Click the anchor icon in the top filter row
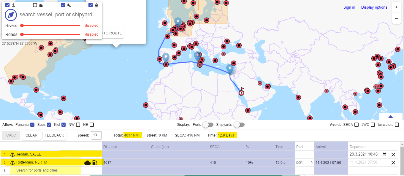Screen dimensions: 404x176 pos(13,5)
